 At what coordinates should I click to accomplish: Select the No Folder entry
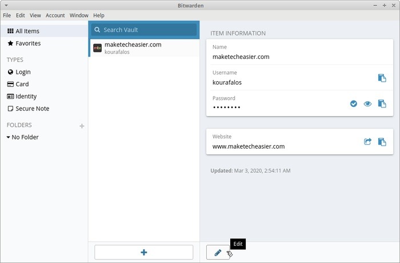point(25,137)
